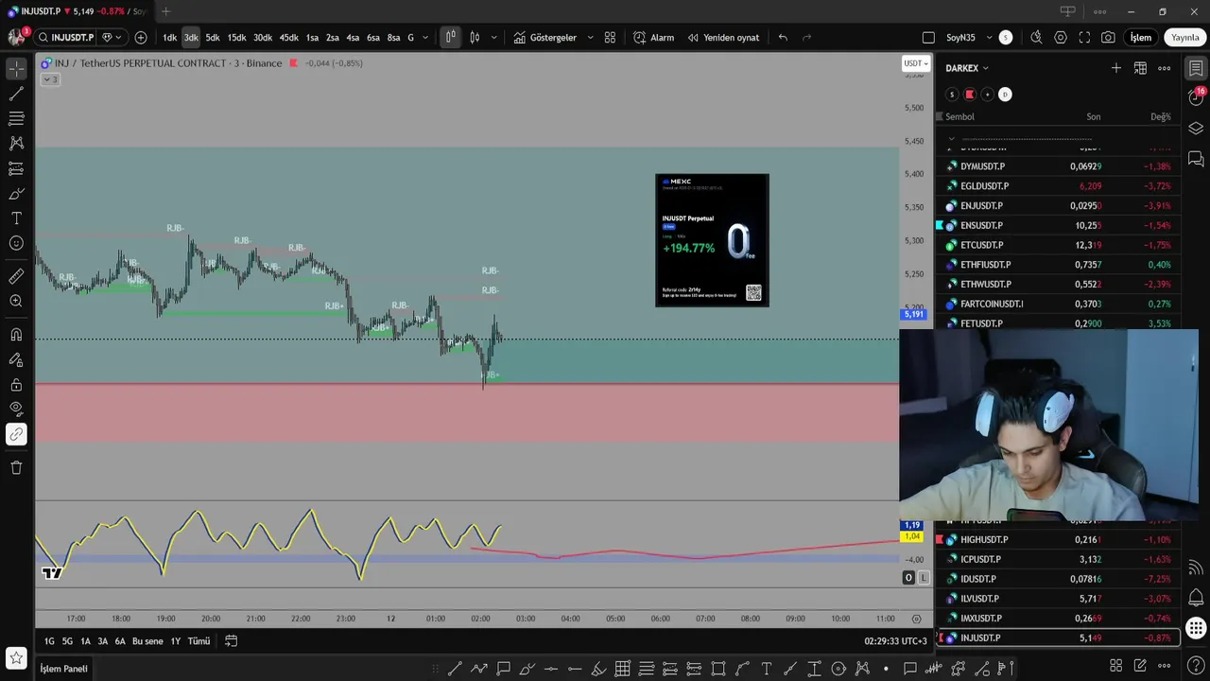The height and width of the screenshot is (681, 1210).
Task: Choose the Bu sene range
Action: point(147,641)
